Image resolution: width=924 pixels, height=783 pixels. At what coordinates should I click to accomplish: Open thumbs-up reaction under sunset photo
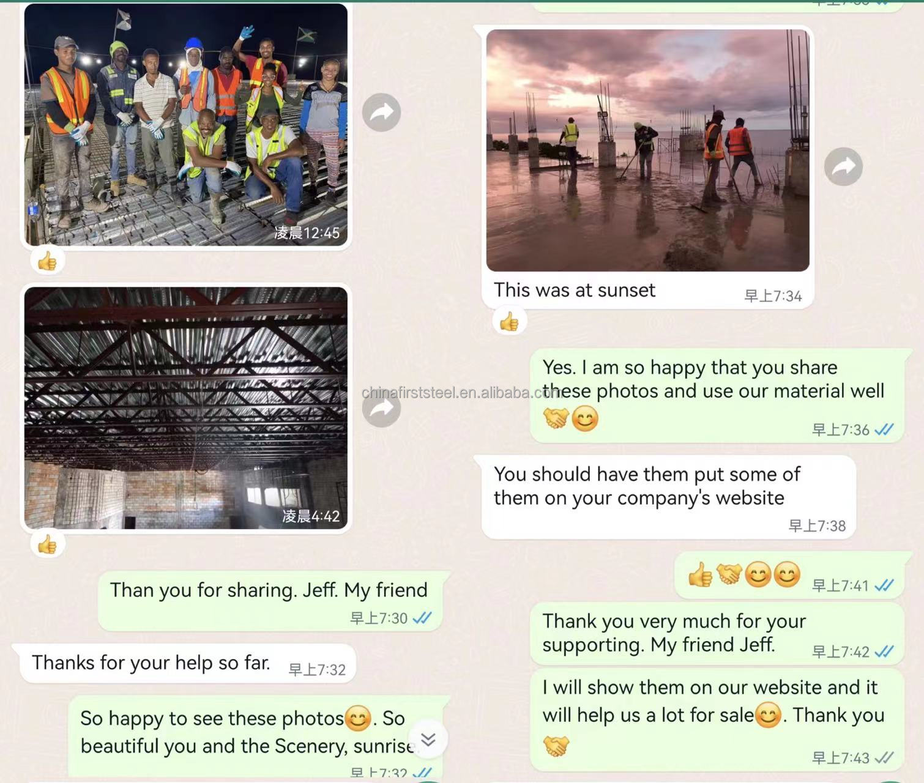tap(509, 321)
